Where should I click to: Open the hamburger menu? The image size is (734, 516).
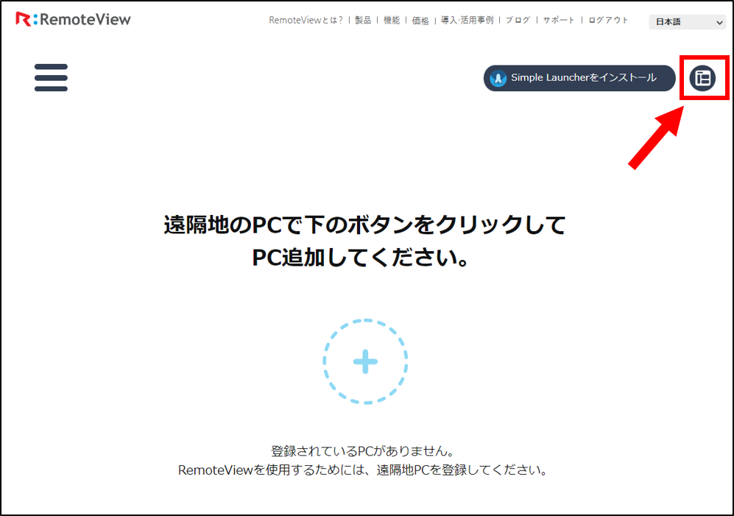pyautogui.click(x=51, y=78)
